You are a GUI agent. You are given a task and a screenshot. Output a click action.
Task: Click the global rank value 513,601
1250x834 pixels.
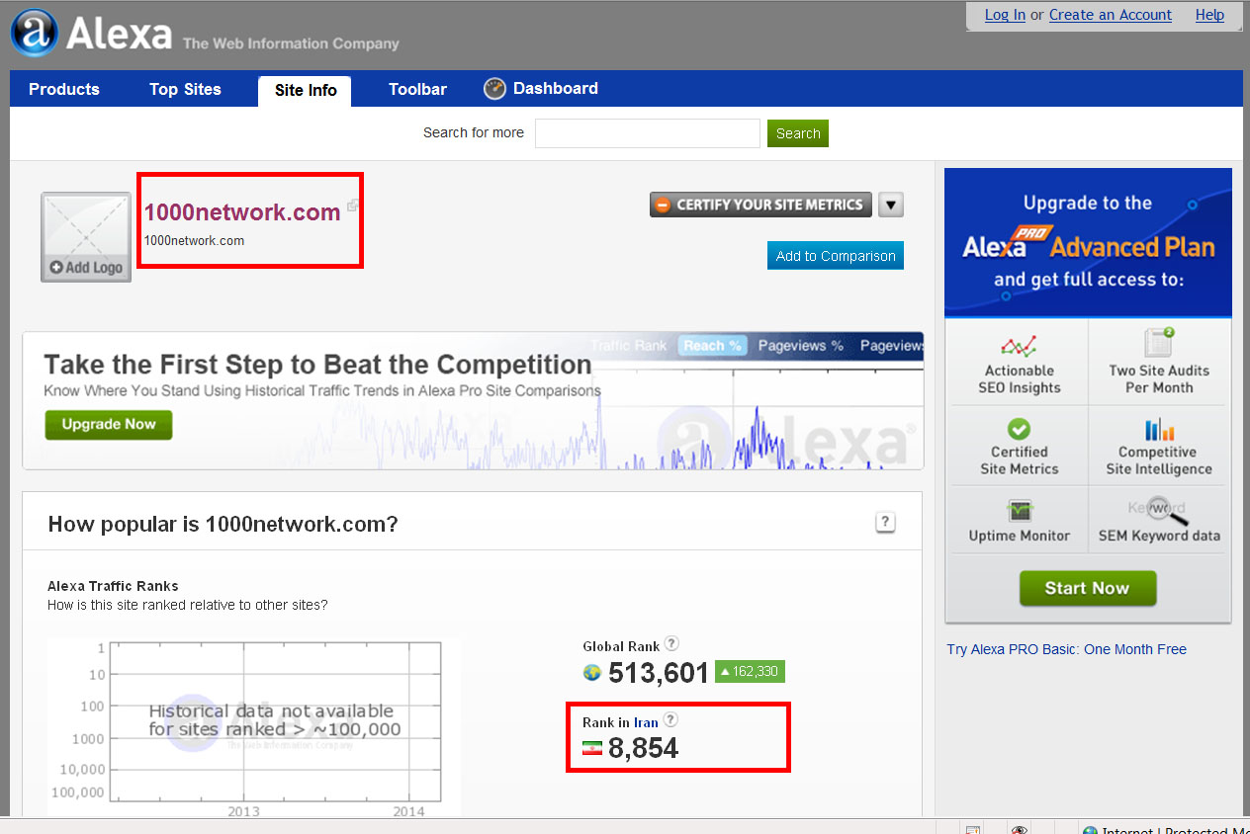click(659, 673)
